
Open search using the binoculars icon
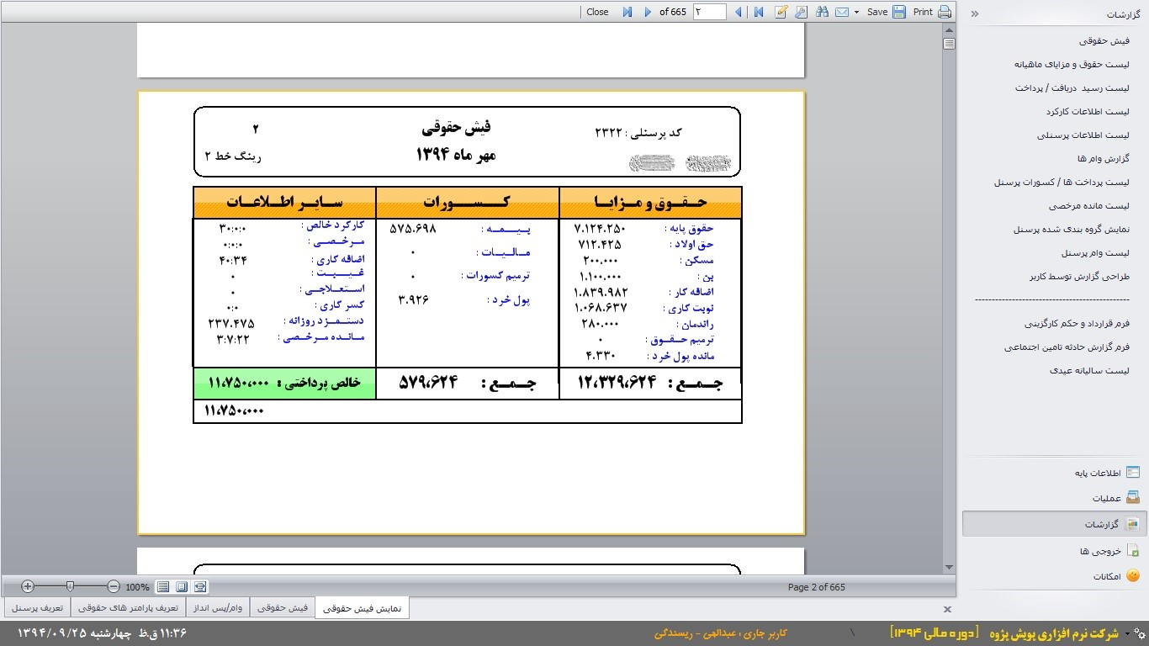pos(822,12)
